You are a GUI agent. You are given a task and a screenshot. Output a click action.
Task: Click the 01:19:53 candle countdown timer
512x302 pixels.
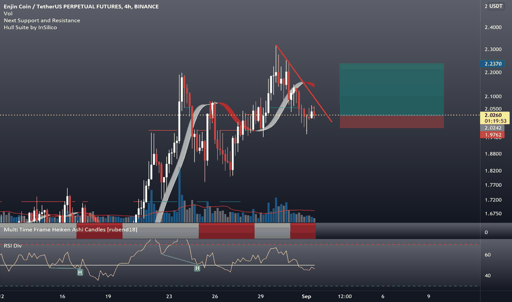tap(496, 121)
